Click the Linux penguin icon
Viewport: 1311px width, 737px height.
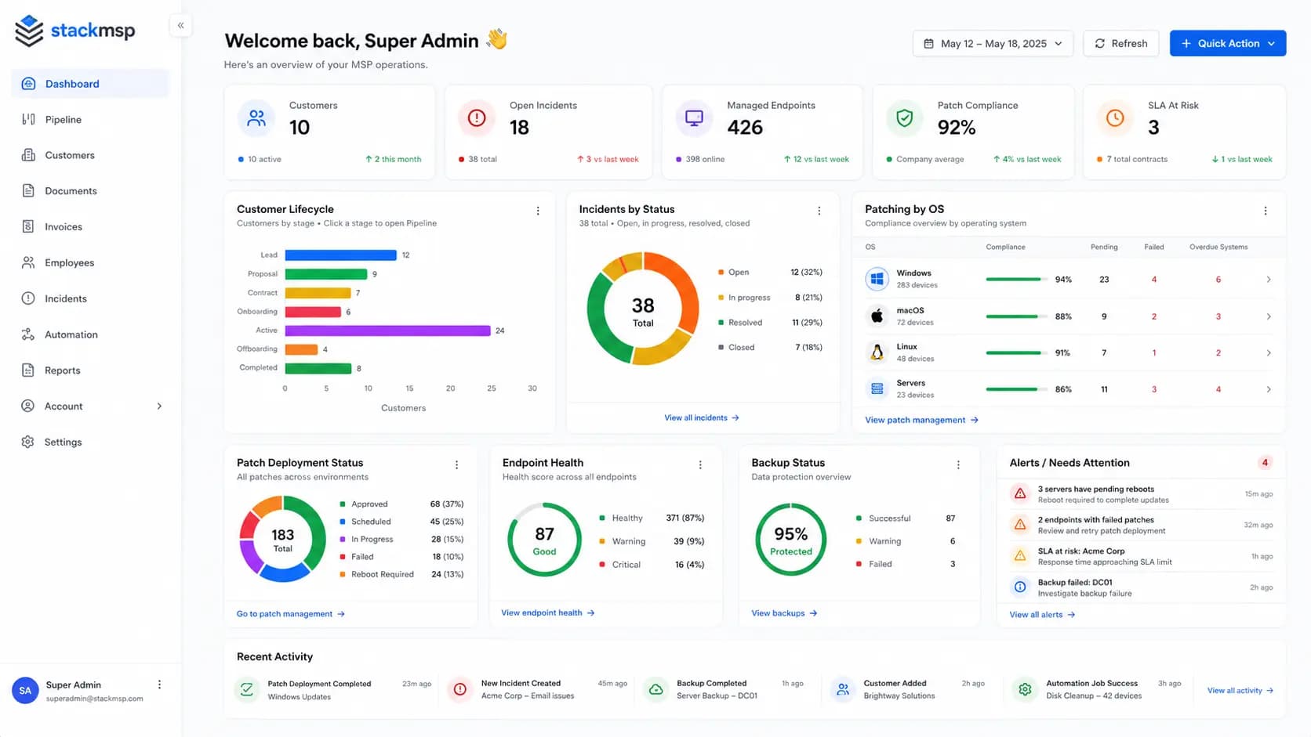point(877,352)
